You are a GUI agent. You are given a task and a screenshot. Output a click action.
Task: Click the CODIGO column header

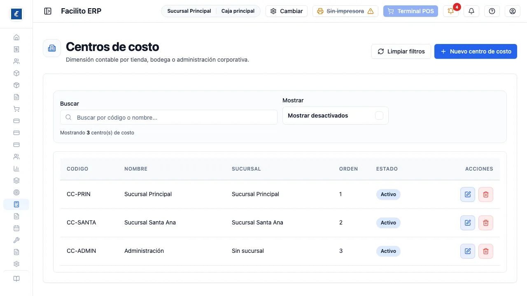click(77, 169)
